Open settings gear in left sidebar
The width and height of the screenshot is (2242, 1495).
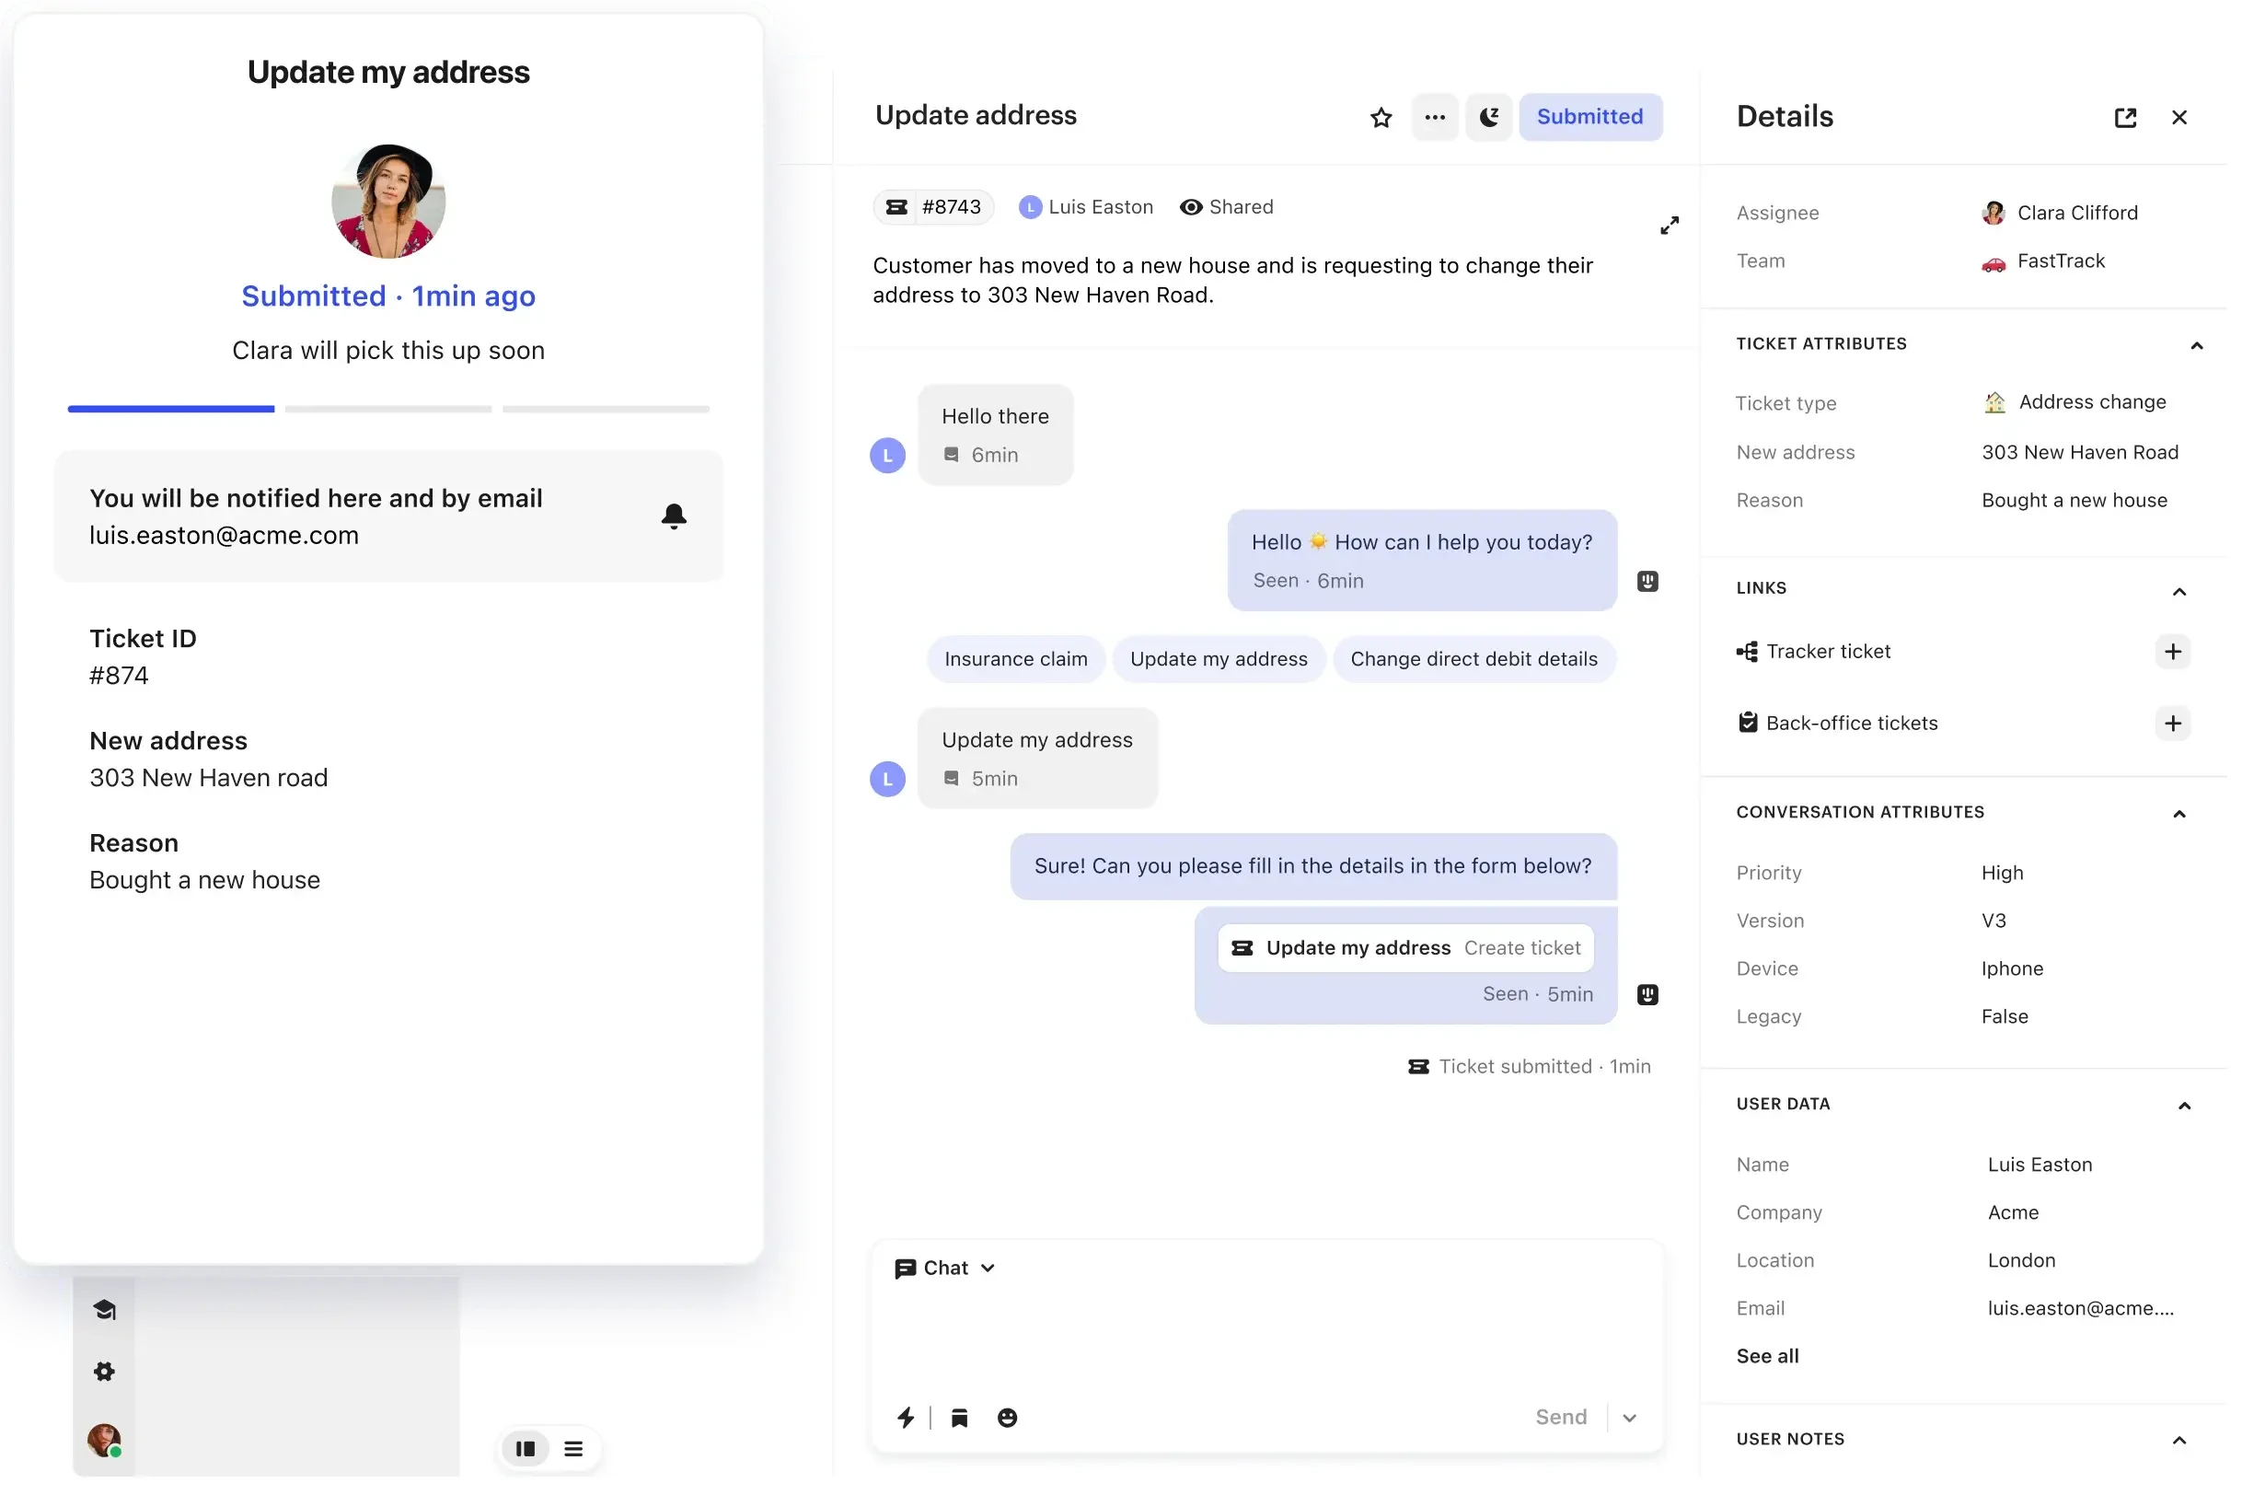click(104, 1371)
